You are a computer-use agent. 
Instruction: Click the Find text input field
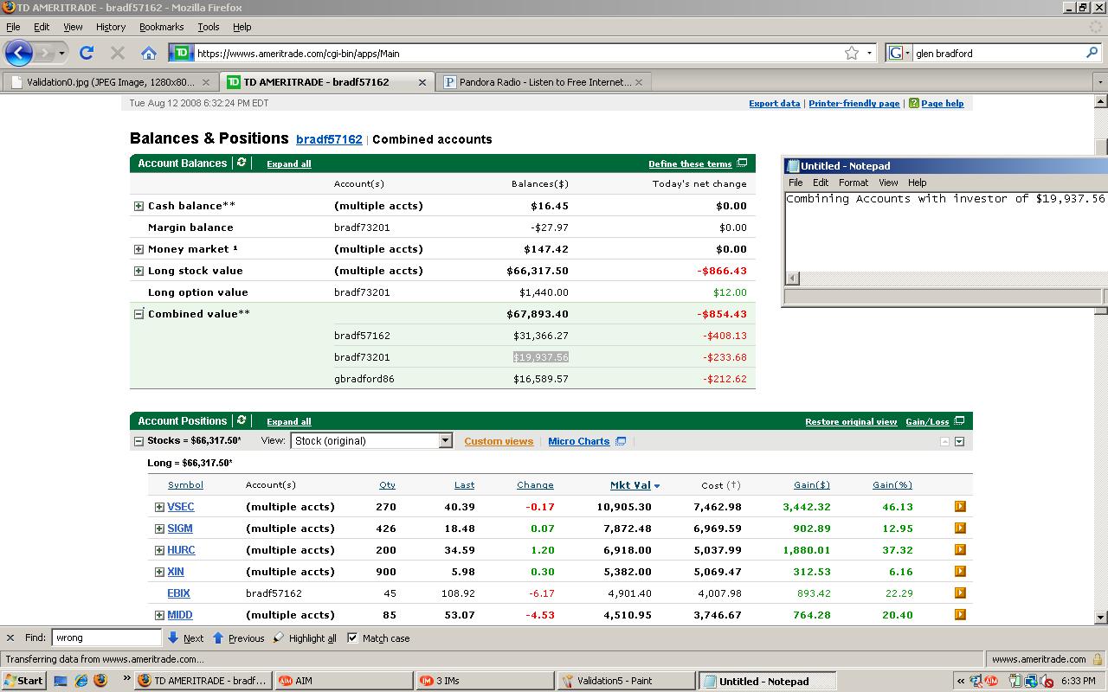coord(106,638)
